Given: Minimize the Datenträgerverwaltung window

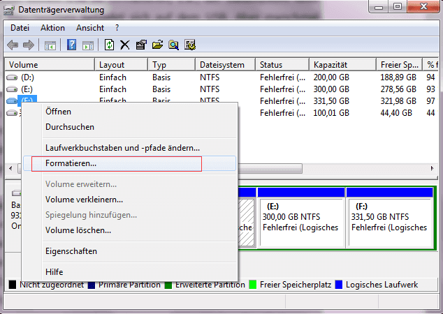Looking at the screenshot, I should tap(379, 7).
